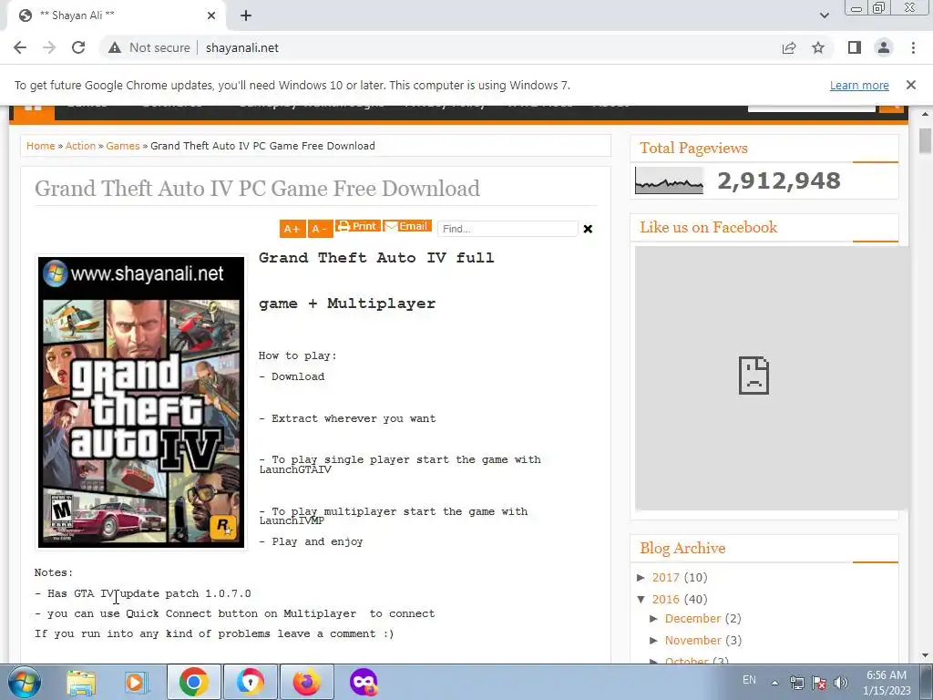Bookmark this page with the star
Screen dimensions: 933x700
coord(818,47)
